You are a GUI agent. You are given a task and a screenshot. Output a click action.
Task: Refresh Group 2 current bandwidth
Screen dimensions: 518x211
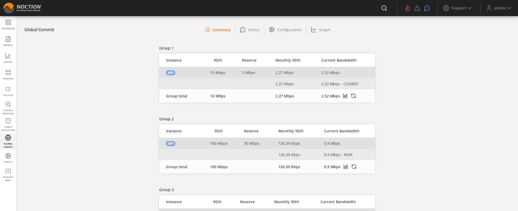[354, 167]
